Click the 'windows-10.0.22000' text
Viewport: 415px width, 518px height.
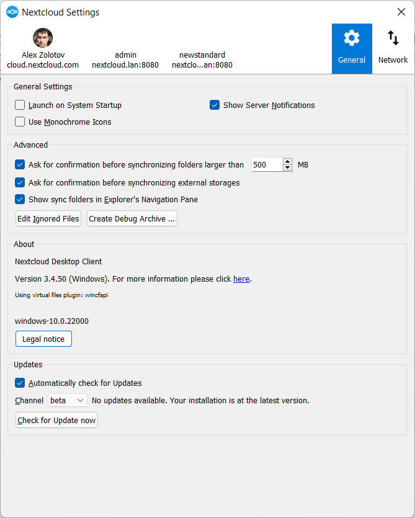click(51, 321)
